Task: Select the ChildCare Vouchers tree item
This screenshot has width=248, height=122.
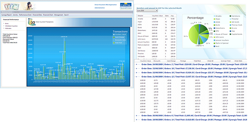Action: [x=11, y=26]
